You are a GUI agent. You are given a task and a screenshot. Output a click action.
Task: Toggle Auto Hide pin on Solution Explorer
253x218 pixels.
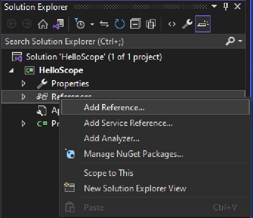(x=226, y=7)
